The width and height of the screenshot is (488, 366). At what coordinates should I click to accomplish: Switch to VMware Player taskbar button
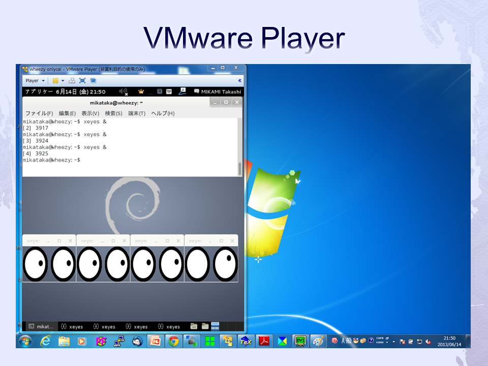(228, 342)
